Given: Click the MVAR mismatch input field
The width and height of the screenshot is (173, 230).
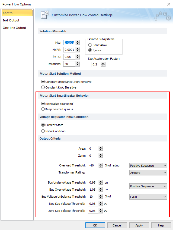Looking at the screenshot, I should (69, 50).
